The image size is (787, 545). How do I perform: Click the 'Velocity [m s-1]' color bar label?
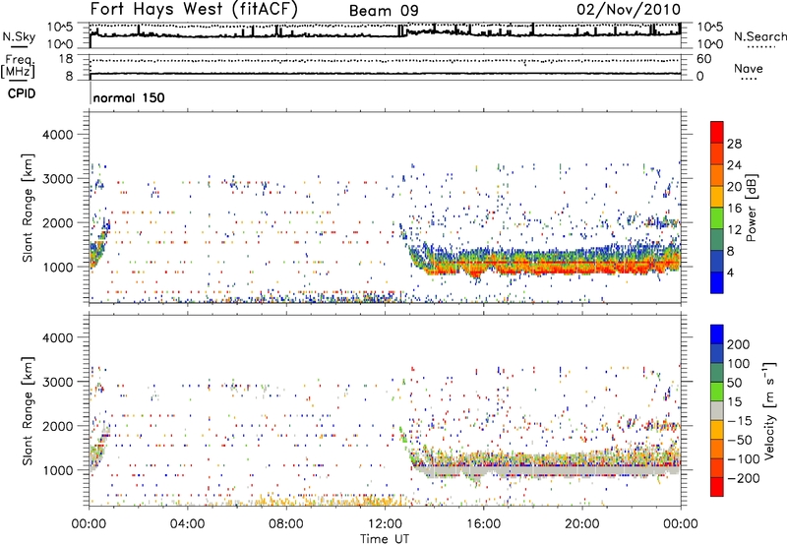769,410
